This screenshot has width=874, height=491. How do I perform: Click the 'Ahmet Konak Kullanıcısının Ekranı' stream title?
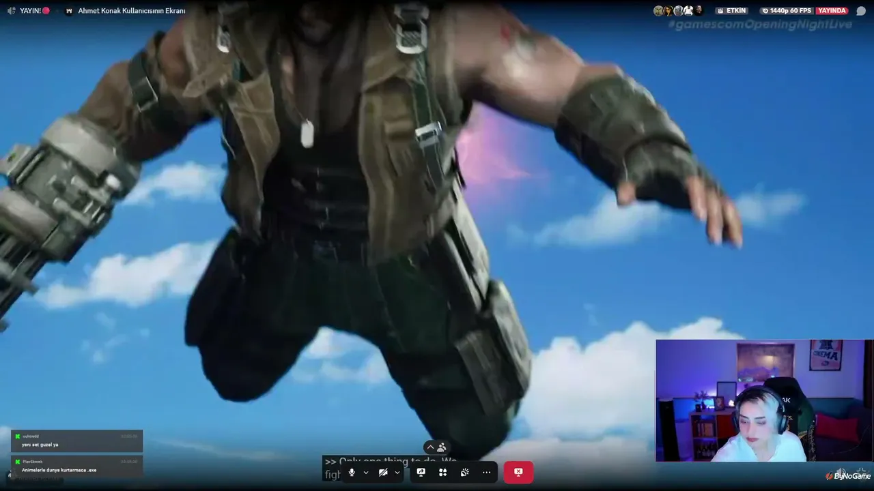[132, 11]
